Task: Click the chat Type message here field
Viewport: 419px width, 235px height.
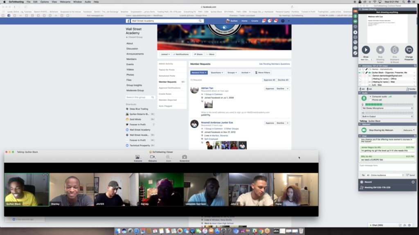Action: [387, 167]
